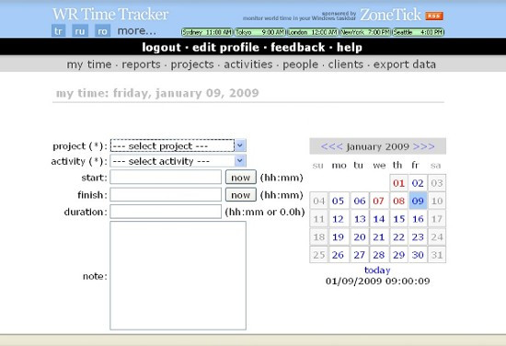Switch language to 'ru'
The height and width of the screenshot is (346, 506).
(80, 31)
